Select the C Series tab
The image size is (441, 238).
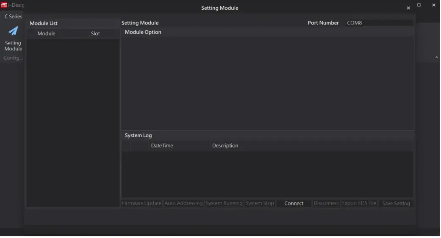click(13, 16)
